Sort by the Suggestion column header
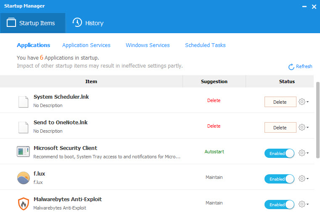The width and height of the screenshot is (320, 215). [x=214, y=81]
